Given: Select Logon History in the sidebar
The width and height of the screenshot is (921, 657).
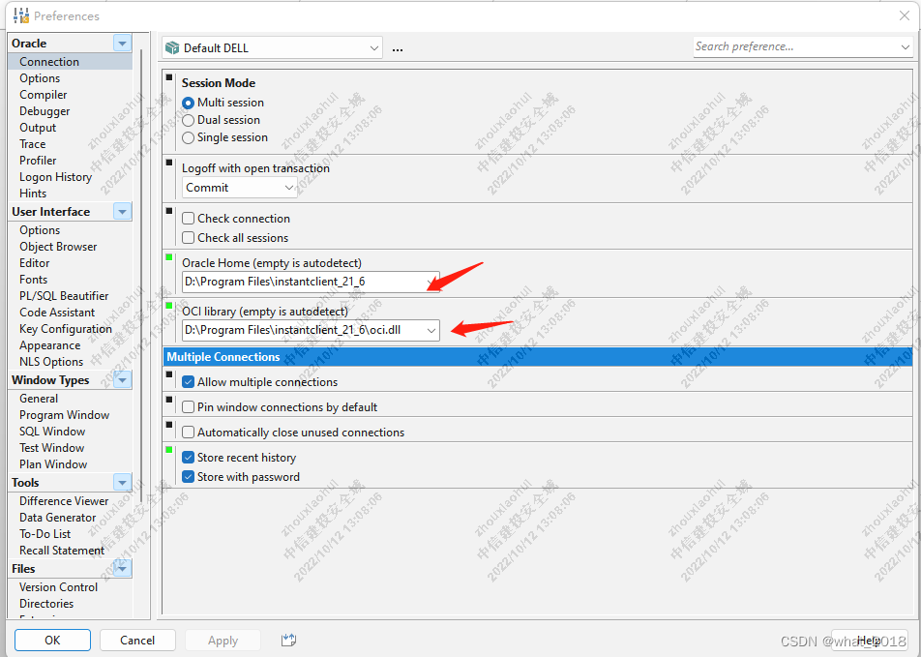Looking at the screenshot, I should point(55,176).
